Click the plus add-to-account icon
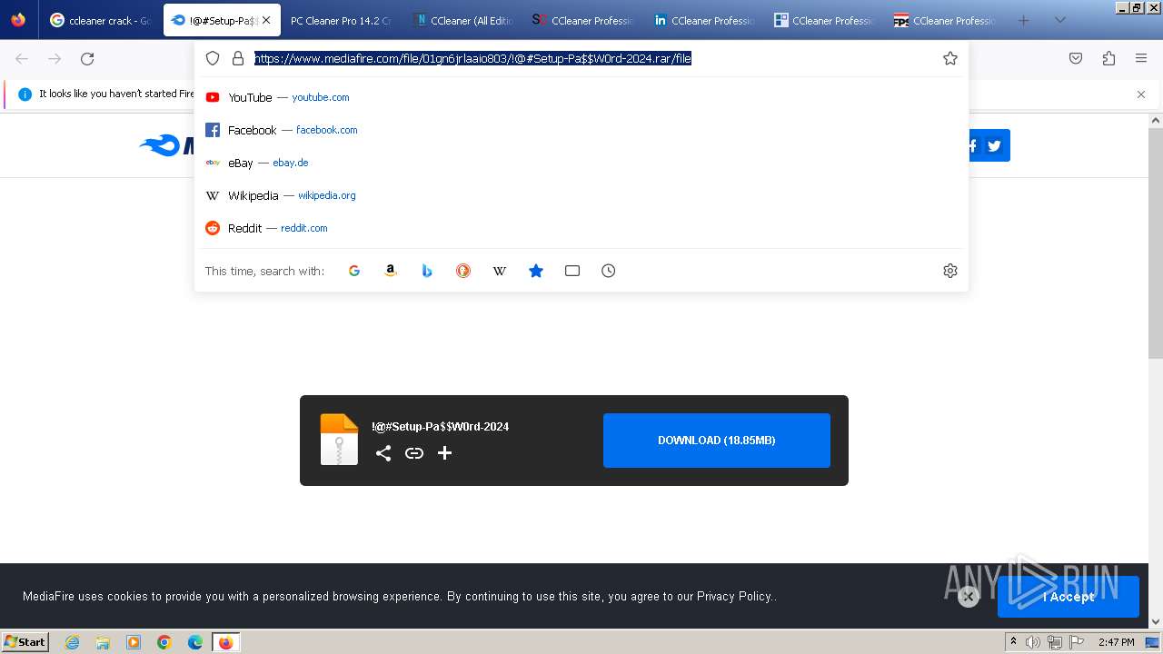Screen dimensions: 1163x654 click(x=444, y=453)
